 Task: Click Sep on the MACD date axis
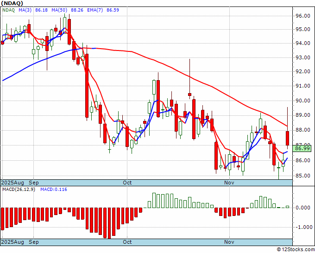pos(34,242)
